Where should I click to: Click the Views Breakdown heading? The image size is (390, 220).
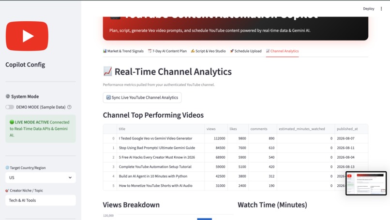coord(131,205)
